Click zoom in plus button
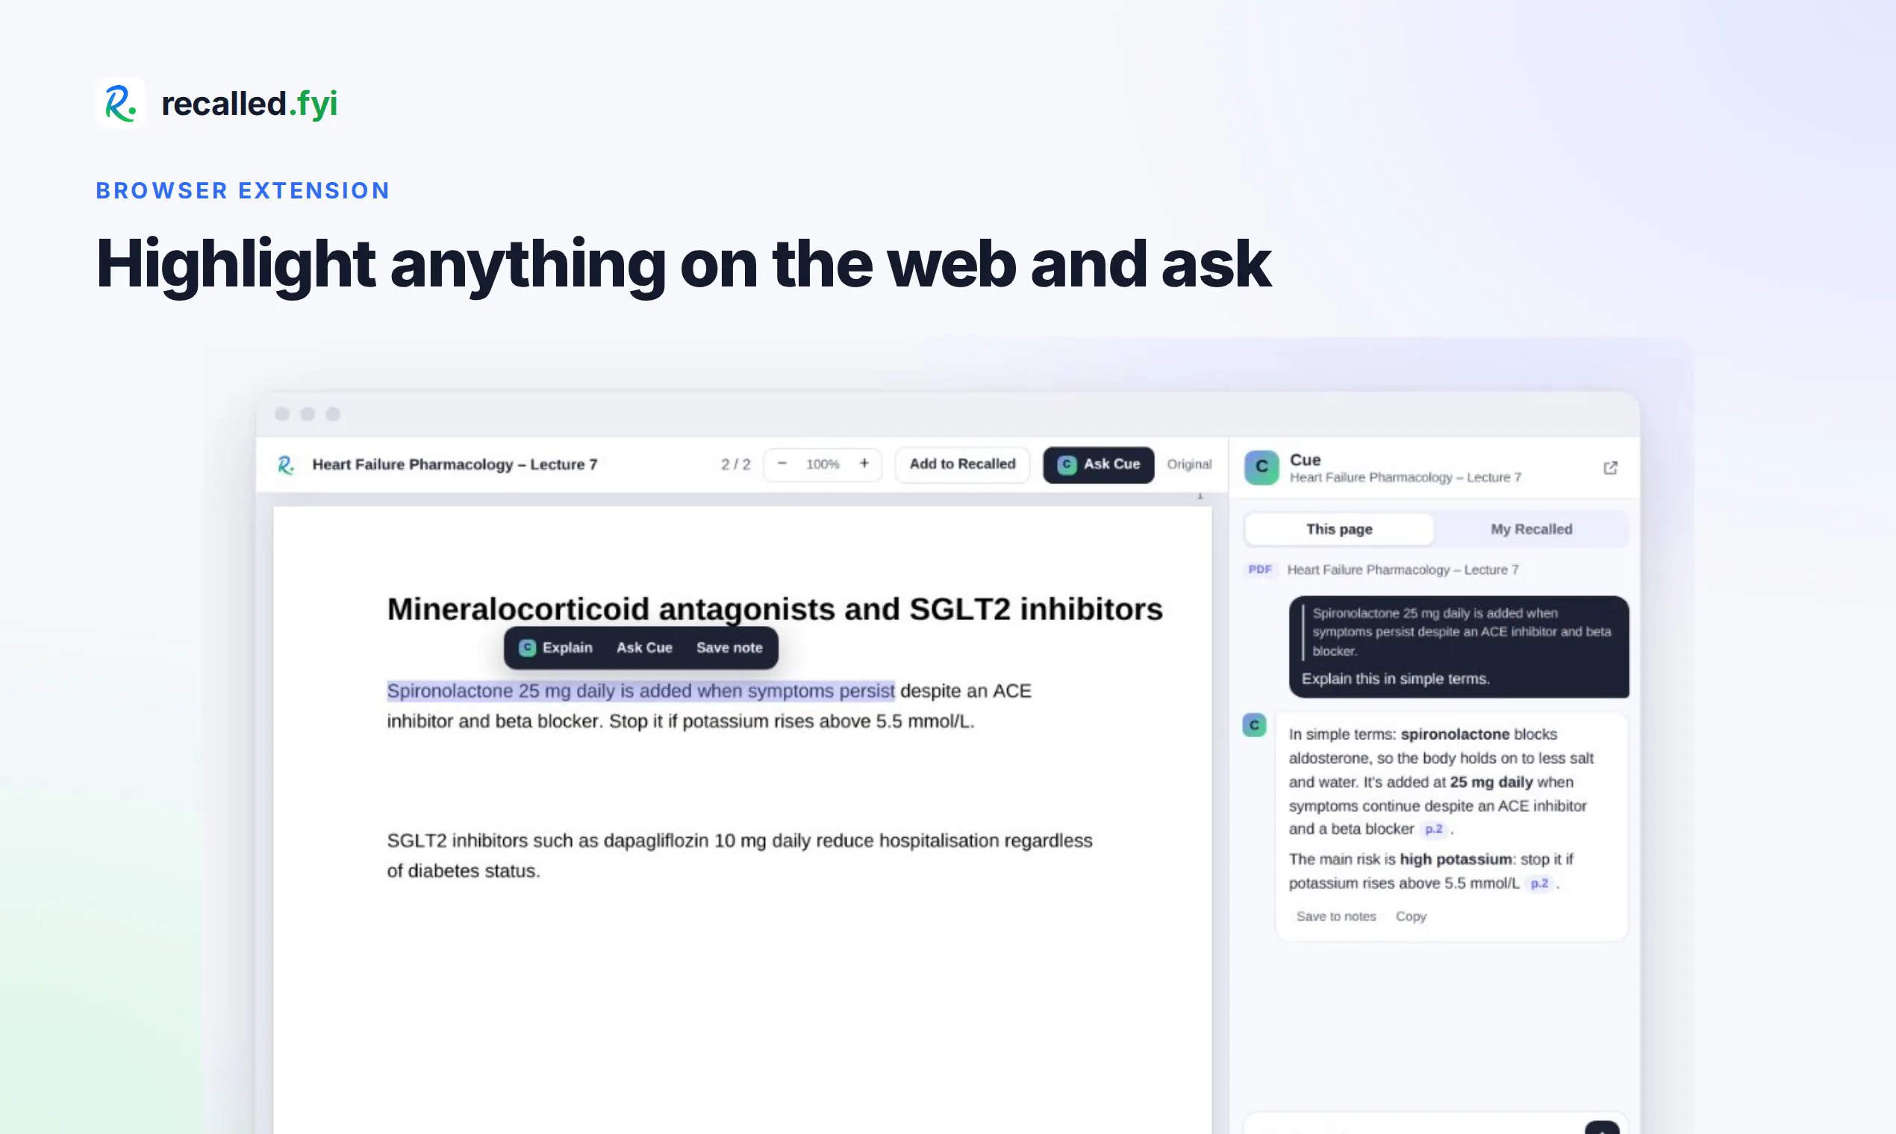1896x1134 pixels. (x=864, y=464)
